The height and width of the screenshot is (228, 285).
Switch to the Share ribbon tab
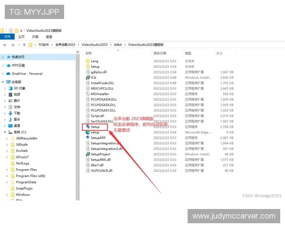35,37
